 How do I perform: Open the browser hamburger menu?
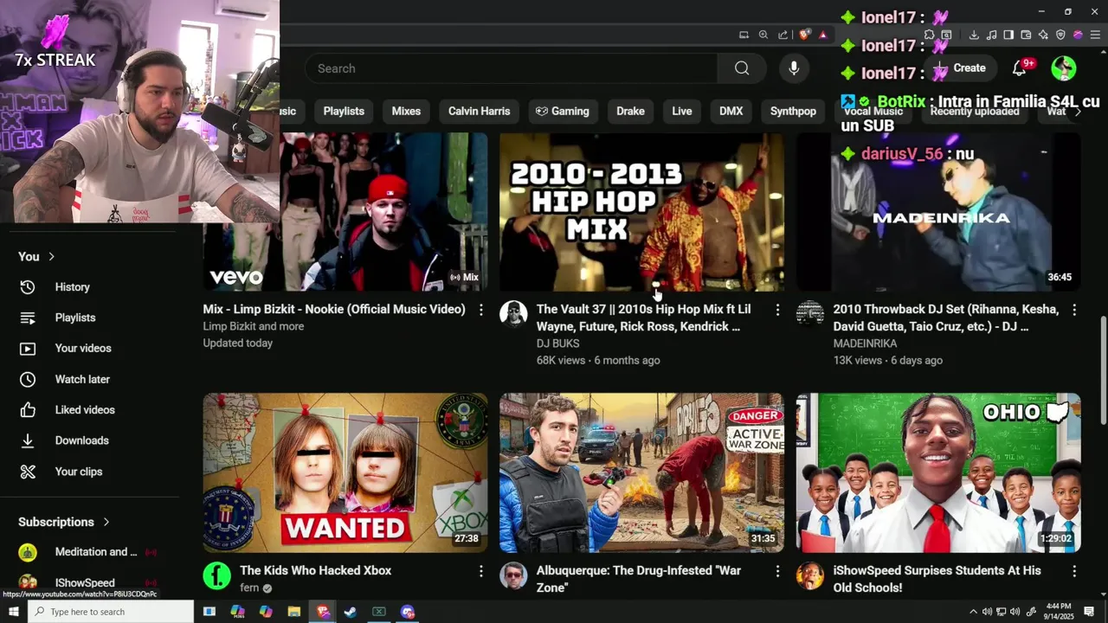[1095, 35]
